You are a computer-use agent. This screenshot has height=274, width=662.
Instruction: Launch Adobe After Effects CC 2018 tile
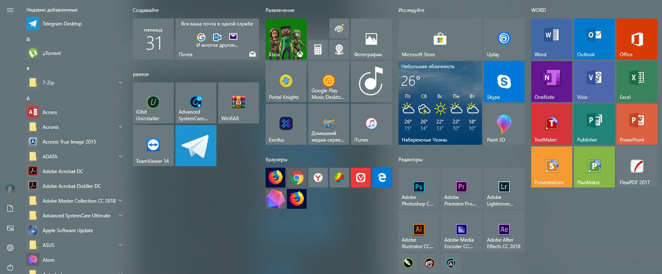click(504, 231)
